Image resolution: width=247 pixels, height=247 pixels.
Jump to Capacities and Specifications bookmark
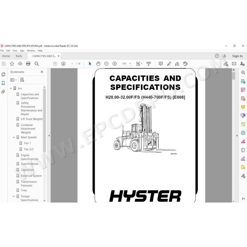[x=30, y=96]
